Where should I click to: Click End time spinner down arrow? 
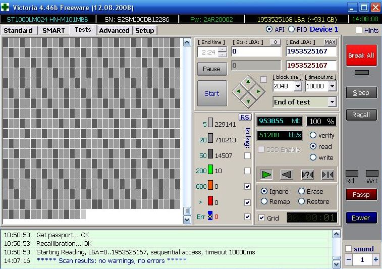tap(222, 55)
